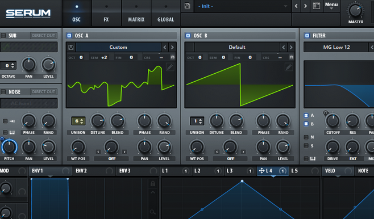Load previous preset with left arrow
Viewport: 374px width, 219px height.
pyautogui.click(x=296, y=6)
